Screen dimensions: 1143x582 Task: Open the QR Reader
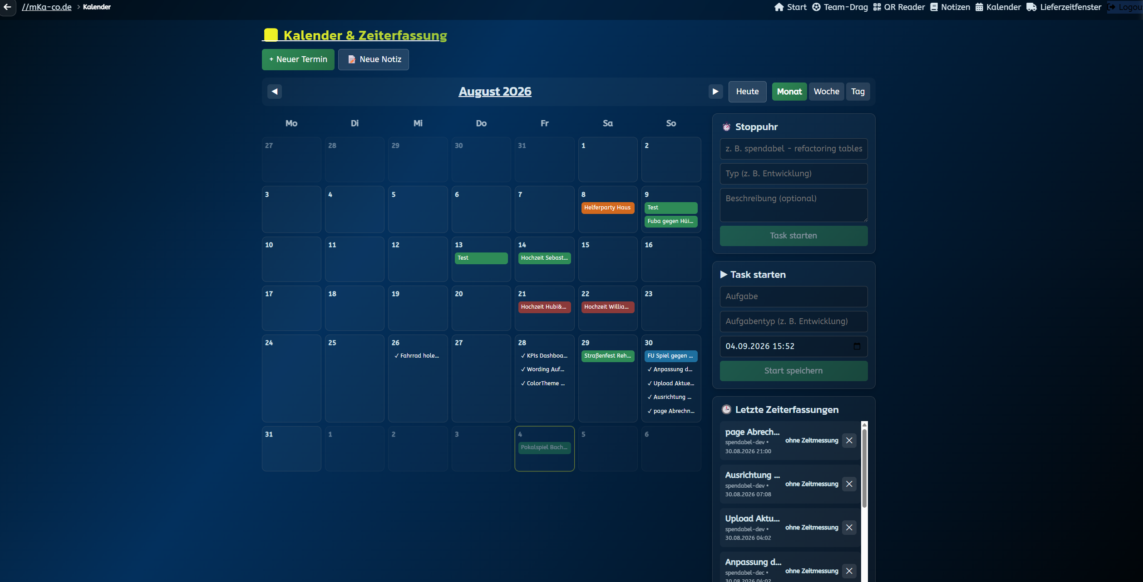[x=899, y=7]
